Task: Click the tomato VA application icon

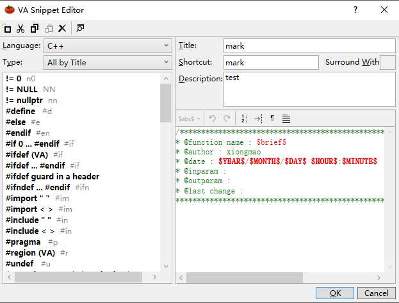Action: click(x=10, y=10)
